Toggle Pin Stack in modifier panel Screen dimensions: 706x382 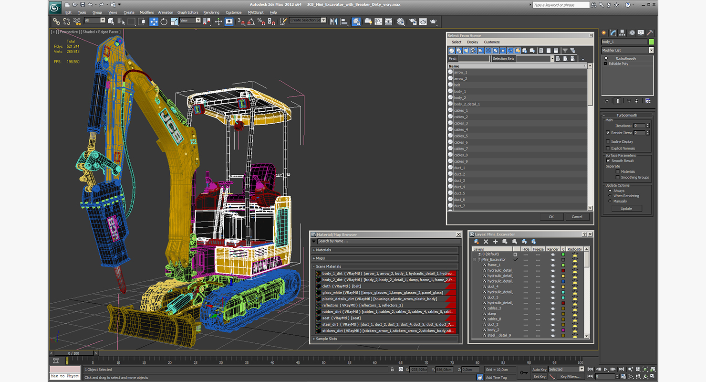point(607,101)
